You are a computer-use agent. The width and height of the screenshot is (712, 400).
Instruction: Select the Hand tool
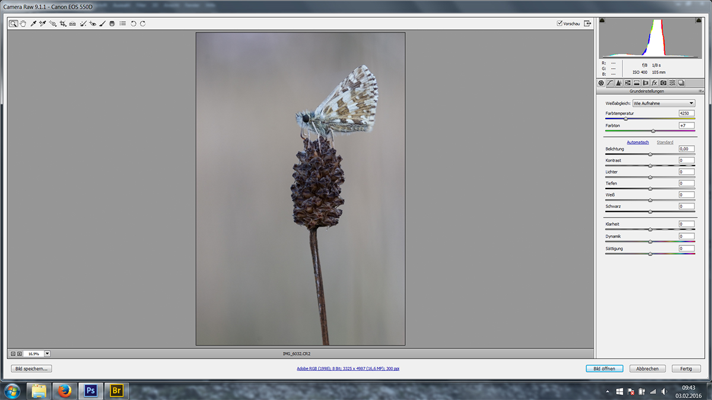click(23, 24)
